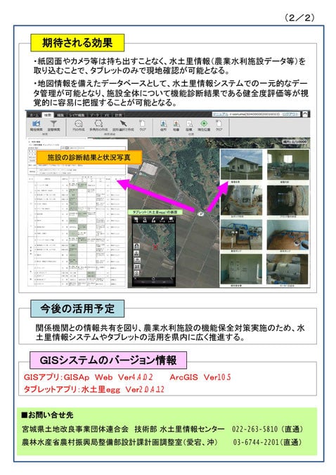Click the address search person icon
The height and width of the screenshot is (475, 336).
pyautogui.click(x=163, y=124)
